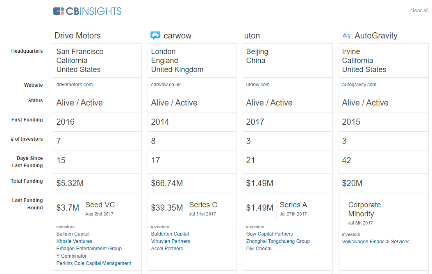Viewport: 432px width, 274px height.
Task: Click the Series A round label
Action: click(x=293, y=205)
